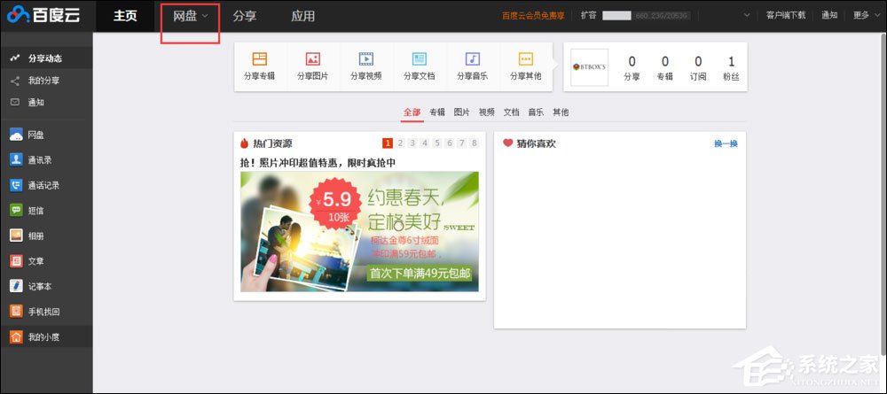
Task: Click 通知 in the top bar
Action: [x=829, y=15]
